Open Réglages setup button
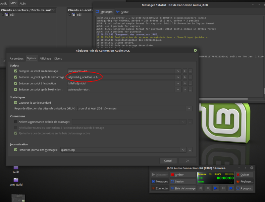Image resolution: width=265 pixels, height=202 pixels. tap(244, 181)
